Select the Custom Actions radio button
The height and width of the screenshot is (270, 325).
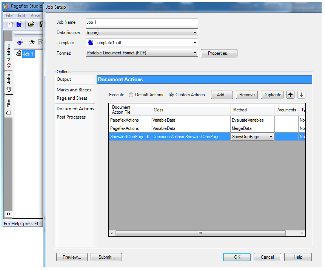[x=171, y=95]
